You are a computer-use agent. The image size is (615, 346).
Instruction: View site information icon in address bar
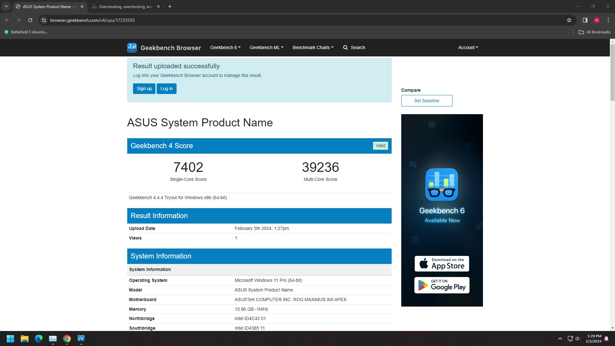coord(44,20)
